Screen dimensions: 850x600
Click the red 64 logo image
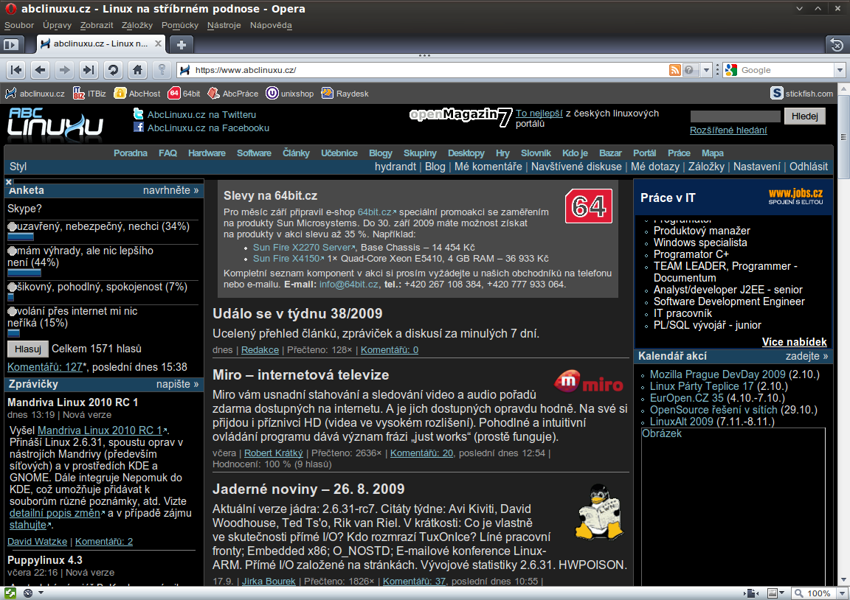589,206
